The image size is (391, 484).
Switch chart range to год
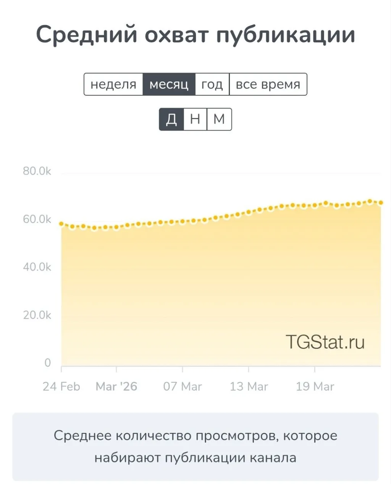click(x=212, y=84)
